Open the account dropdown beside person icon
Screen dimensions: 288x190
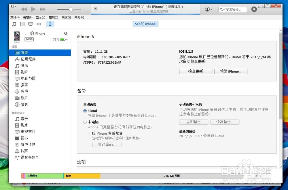coord(211,9)
